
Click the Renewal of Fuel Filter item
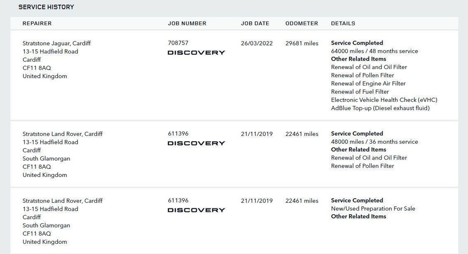pyautogui.click(x=360, y=92)
